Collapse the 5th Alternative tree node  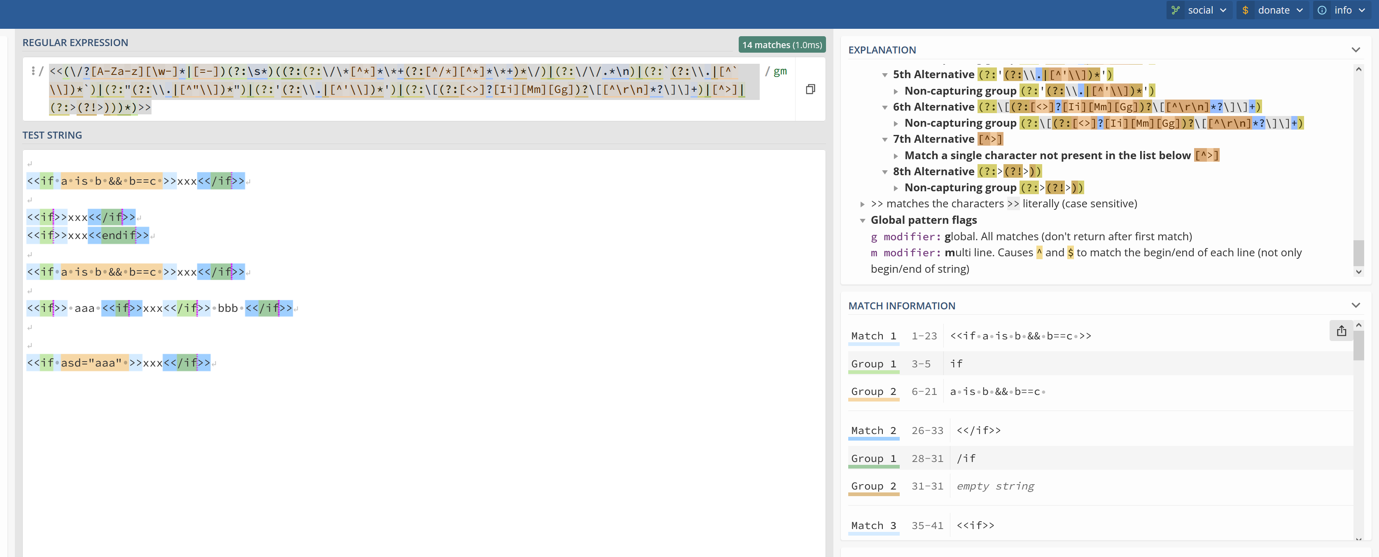(x=885, y=75)
